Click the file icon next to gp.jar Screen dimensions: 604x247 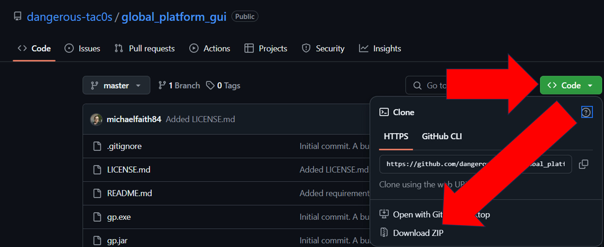pyautogui.click(x=97, y=241)
